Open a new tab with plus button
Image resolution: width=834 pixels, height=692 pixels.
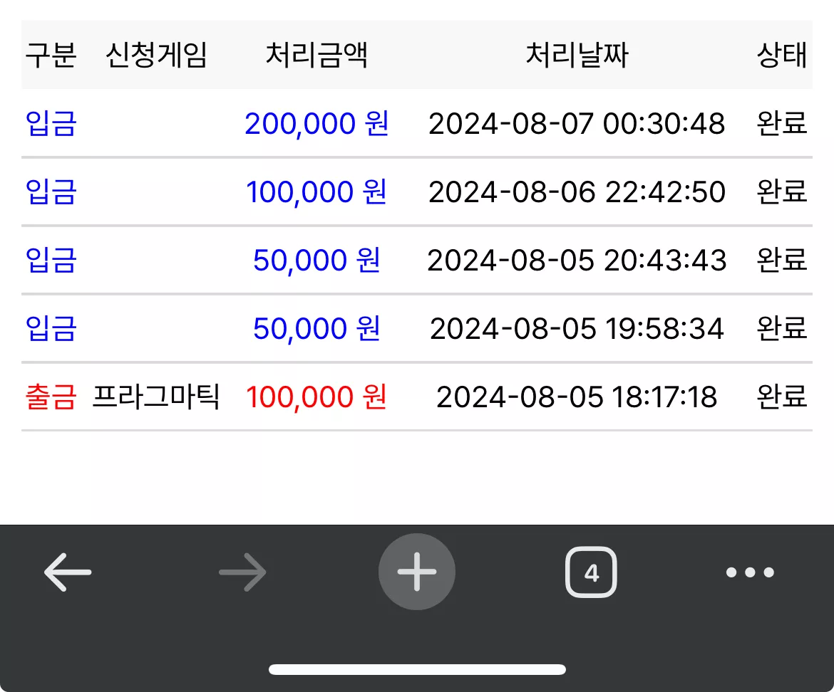417,572
